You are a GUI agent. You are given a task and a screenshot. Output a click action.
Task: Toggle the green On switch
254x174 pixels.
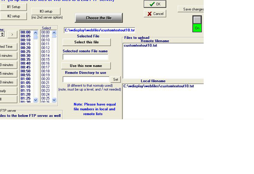(197, 24)
